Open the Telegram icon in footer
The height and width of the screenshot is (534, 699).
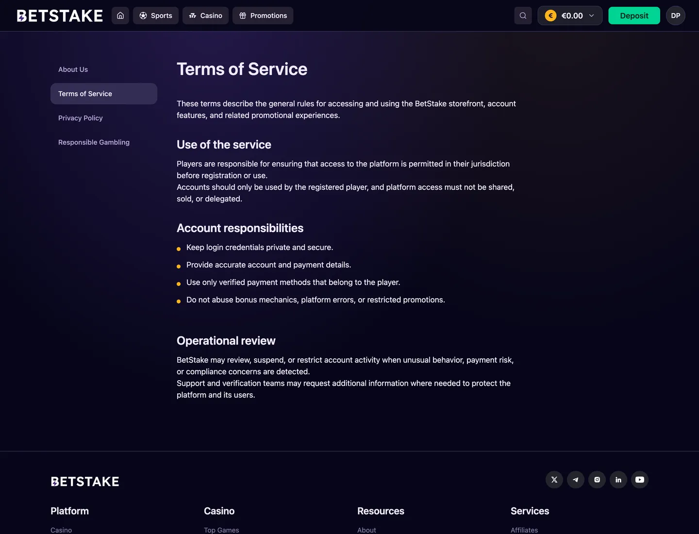576,480
